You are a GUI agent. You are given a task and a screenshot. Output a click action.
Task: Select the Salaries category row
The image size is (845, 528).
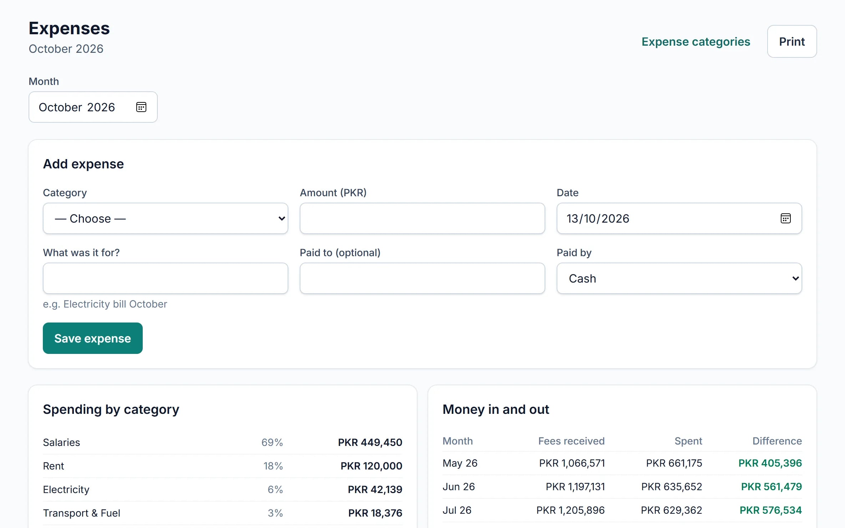223,442
